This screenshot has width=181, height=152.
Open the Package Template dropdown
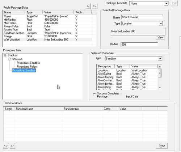pos(166,3)
